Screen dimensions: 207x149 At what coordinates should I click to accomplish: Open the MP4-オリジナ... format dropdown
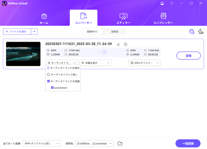144,63
